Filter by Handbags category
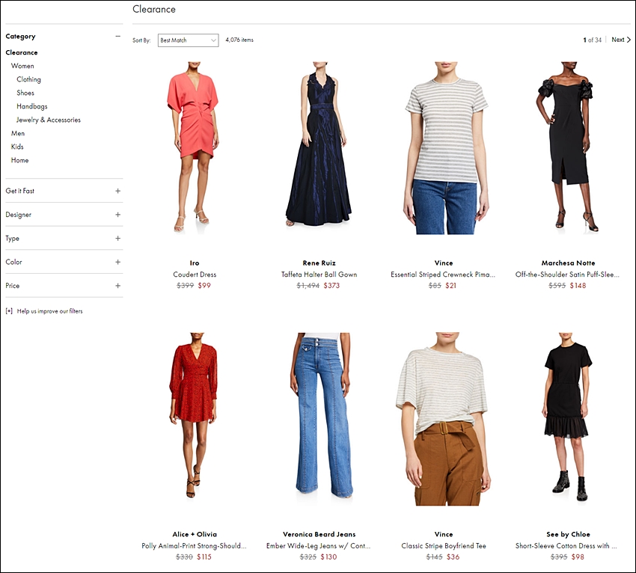This screenshot has height=573, width=636. 31,106
